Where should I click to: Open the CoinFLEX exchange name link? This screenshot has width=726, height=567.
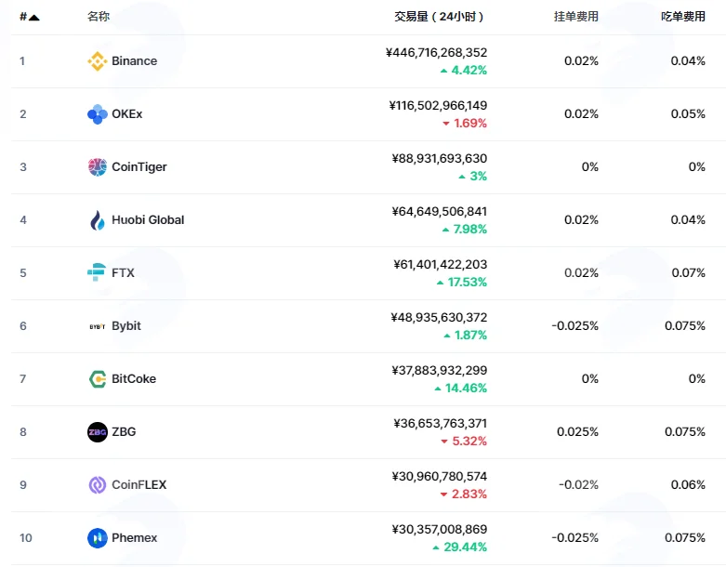139,484
